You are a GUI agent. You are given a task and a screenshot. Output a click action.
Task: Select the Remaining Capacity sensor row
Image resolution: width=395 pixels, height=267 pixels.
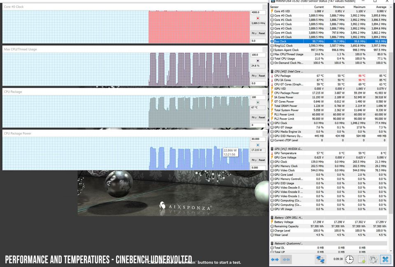click(x=328, y=226)
